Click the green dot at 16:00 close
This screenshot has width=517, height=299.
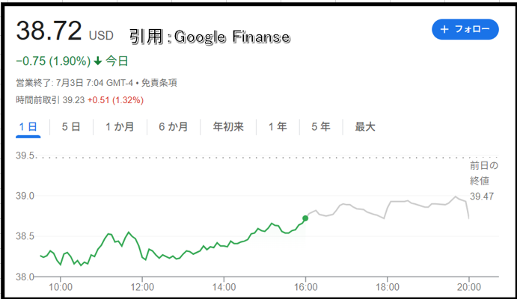point(305,218)
